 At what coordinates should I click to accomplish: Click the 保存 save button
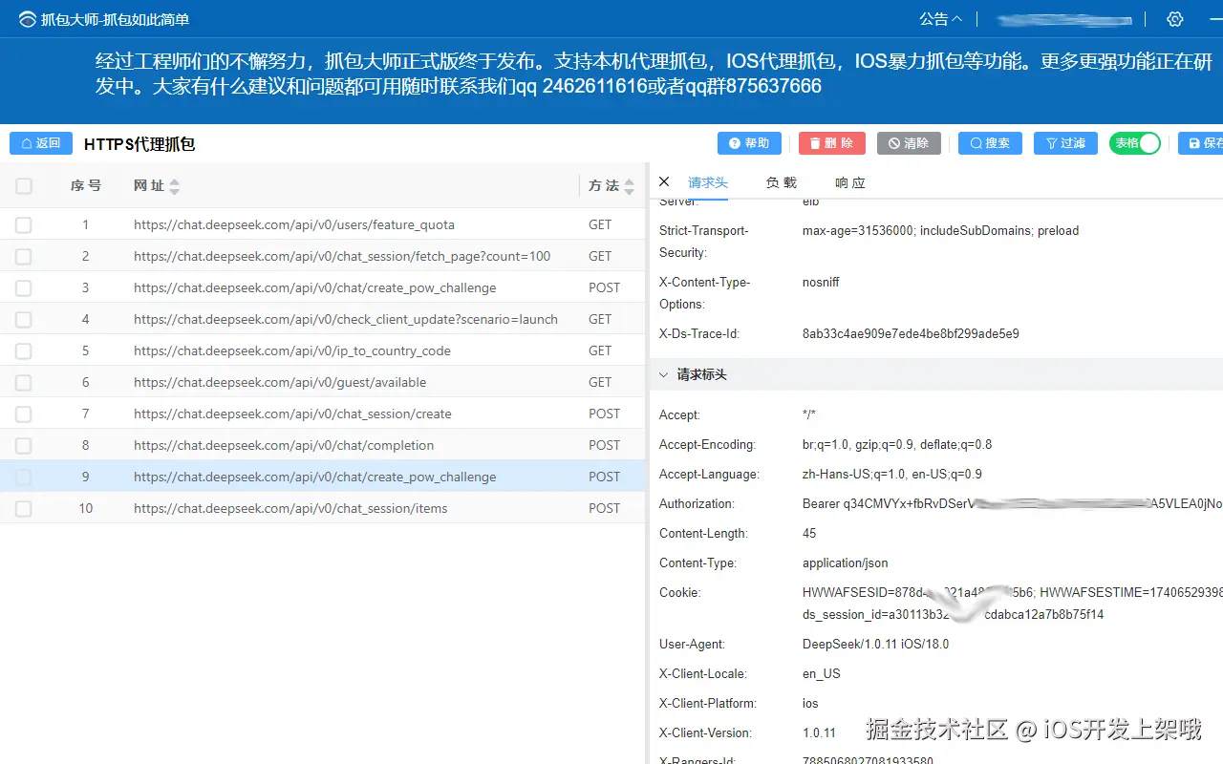1201,143
